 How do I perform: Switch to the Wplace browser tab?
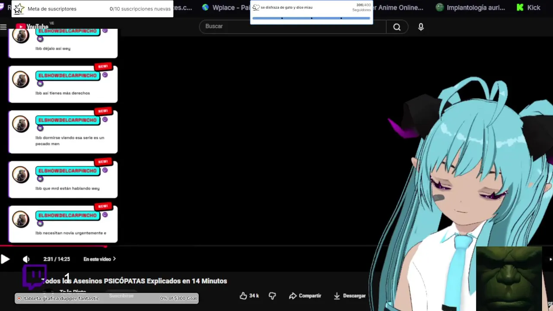[226, 7]
